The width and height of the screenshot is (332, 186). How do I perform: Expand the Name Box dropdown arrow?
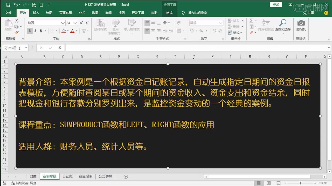26,48
